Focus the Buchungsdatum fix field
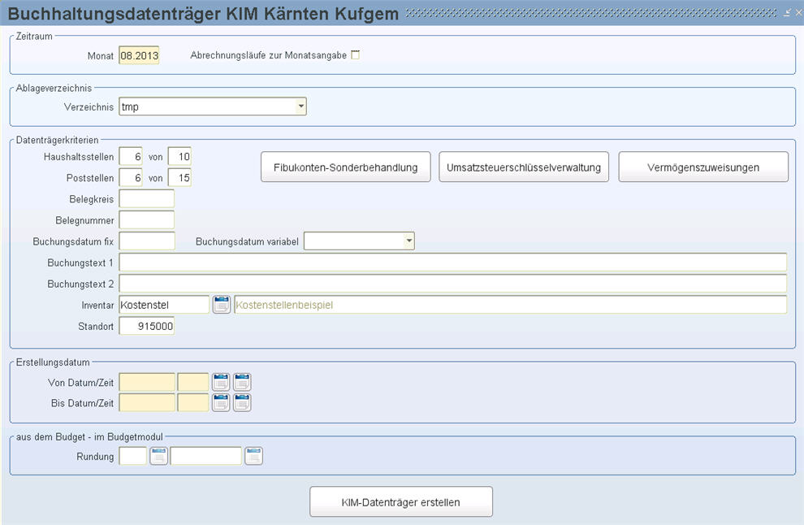 point(147,241)
